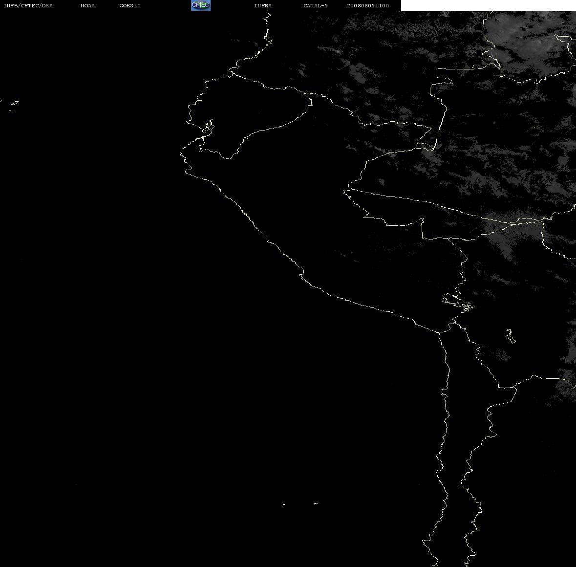Click the small island outline in the Gulf of Guayaquil
576x567 pixels.
[x=208, y=127]
